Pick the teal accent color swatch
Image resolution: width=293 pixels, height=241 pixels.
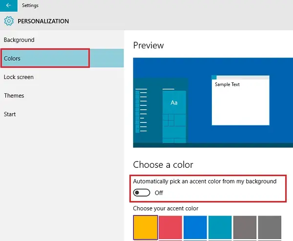(220, 227)
